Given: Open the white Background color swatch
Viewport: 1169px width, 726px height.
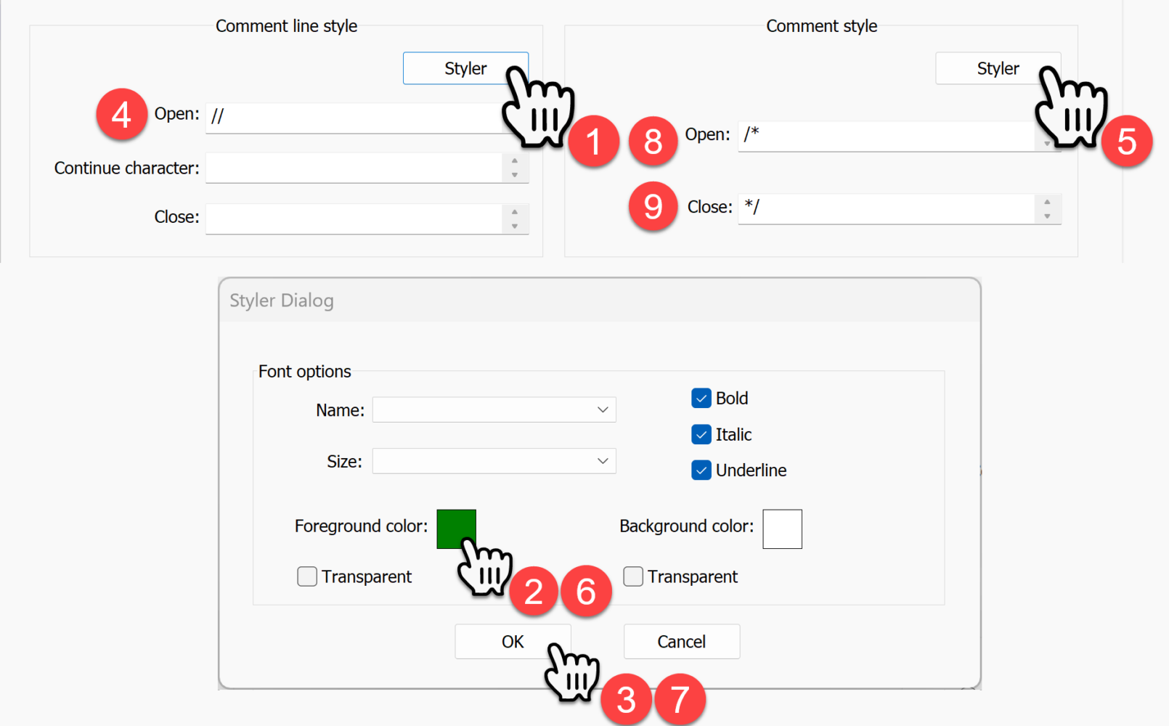Looking at the screenshot, I should coord(782,529).
